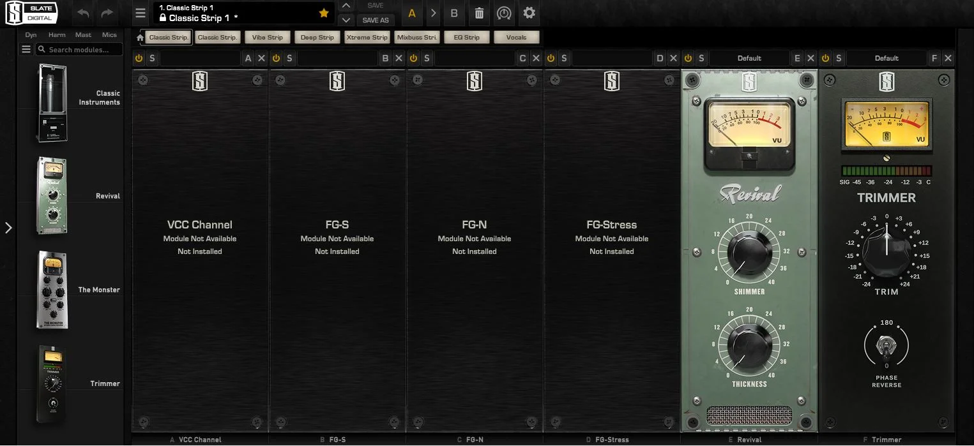Toggle power for the FG-S slot B
This screenshot has height=446, width=974.
click(276, 58)
